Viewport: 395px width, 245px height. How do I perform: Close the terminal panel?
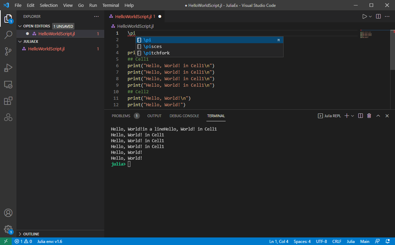[387, 116]
